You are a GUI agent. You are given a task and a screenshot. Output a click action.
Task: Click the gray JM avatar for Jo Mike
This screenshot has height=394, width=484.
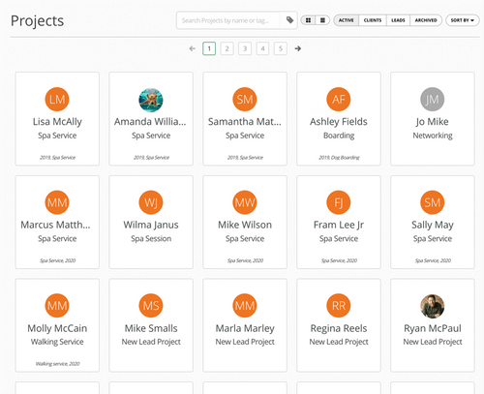click(433, 100)
